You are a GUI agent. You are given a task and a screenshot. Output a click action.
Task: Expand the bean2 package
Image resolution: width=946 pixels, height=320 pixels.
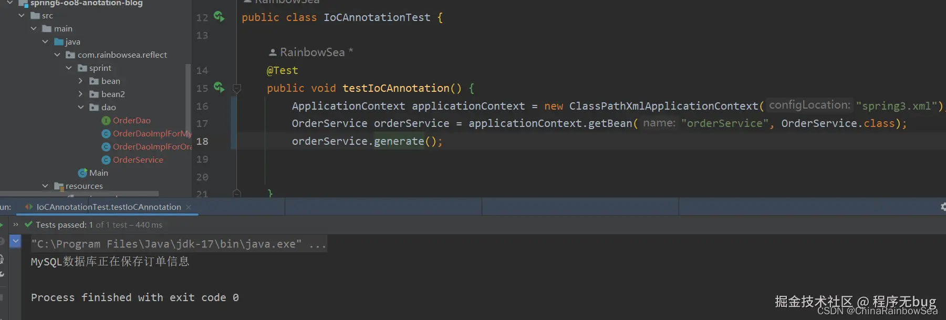coord(80,94)
